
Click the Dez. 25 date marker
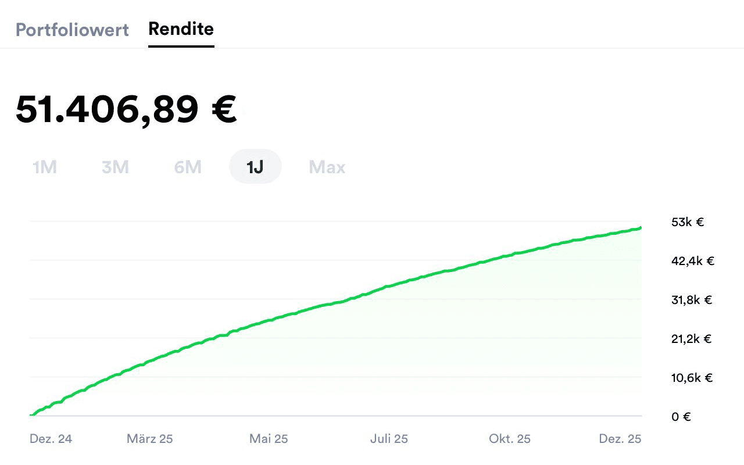[x=620, y=439]
